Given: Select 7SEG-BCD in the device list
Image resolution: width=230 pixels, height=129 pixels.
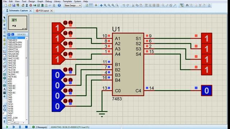Looking at the screenshot, I should [x=13, y=40].
